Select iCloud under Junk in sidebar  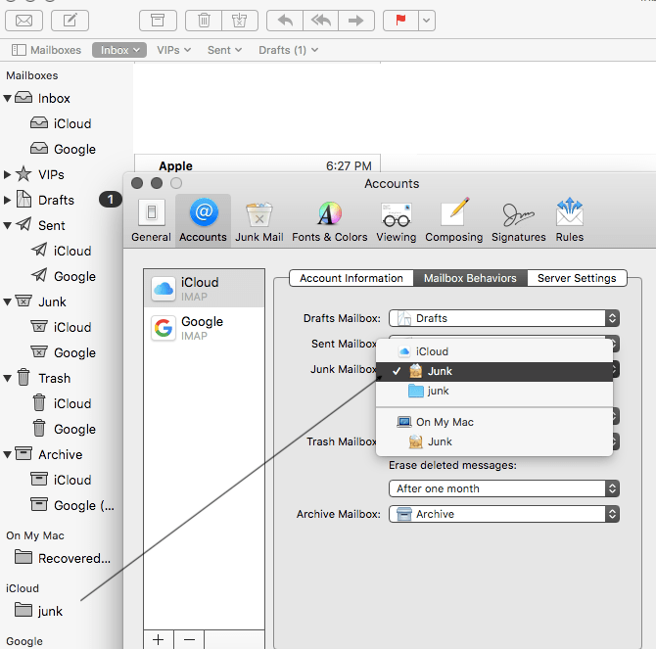click(61, 327)
